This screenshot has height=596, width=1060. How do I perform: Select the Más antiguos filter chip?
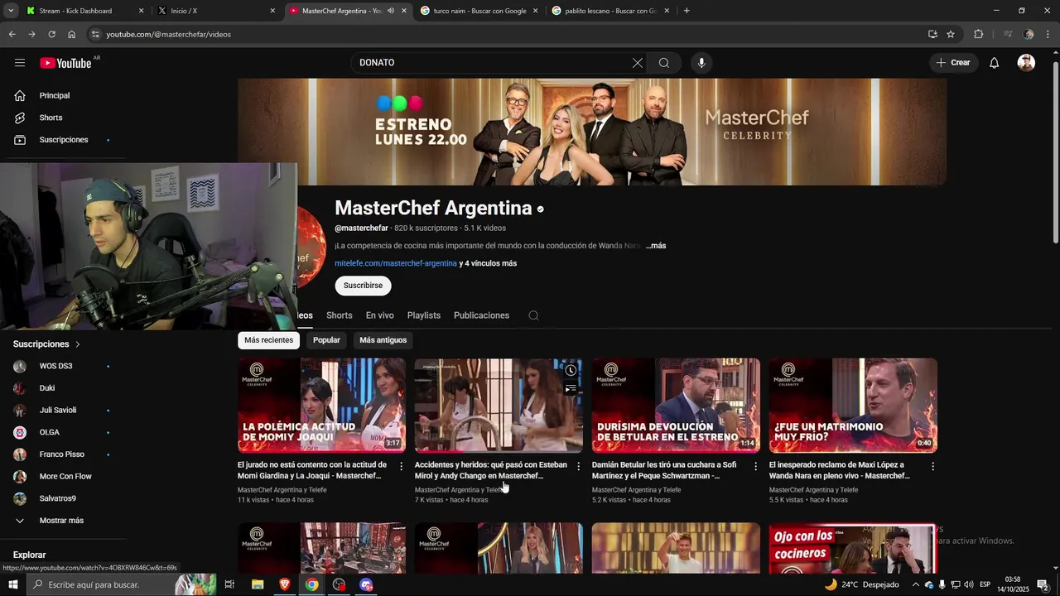[383, 340]
